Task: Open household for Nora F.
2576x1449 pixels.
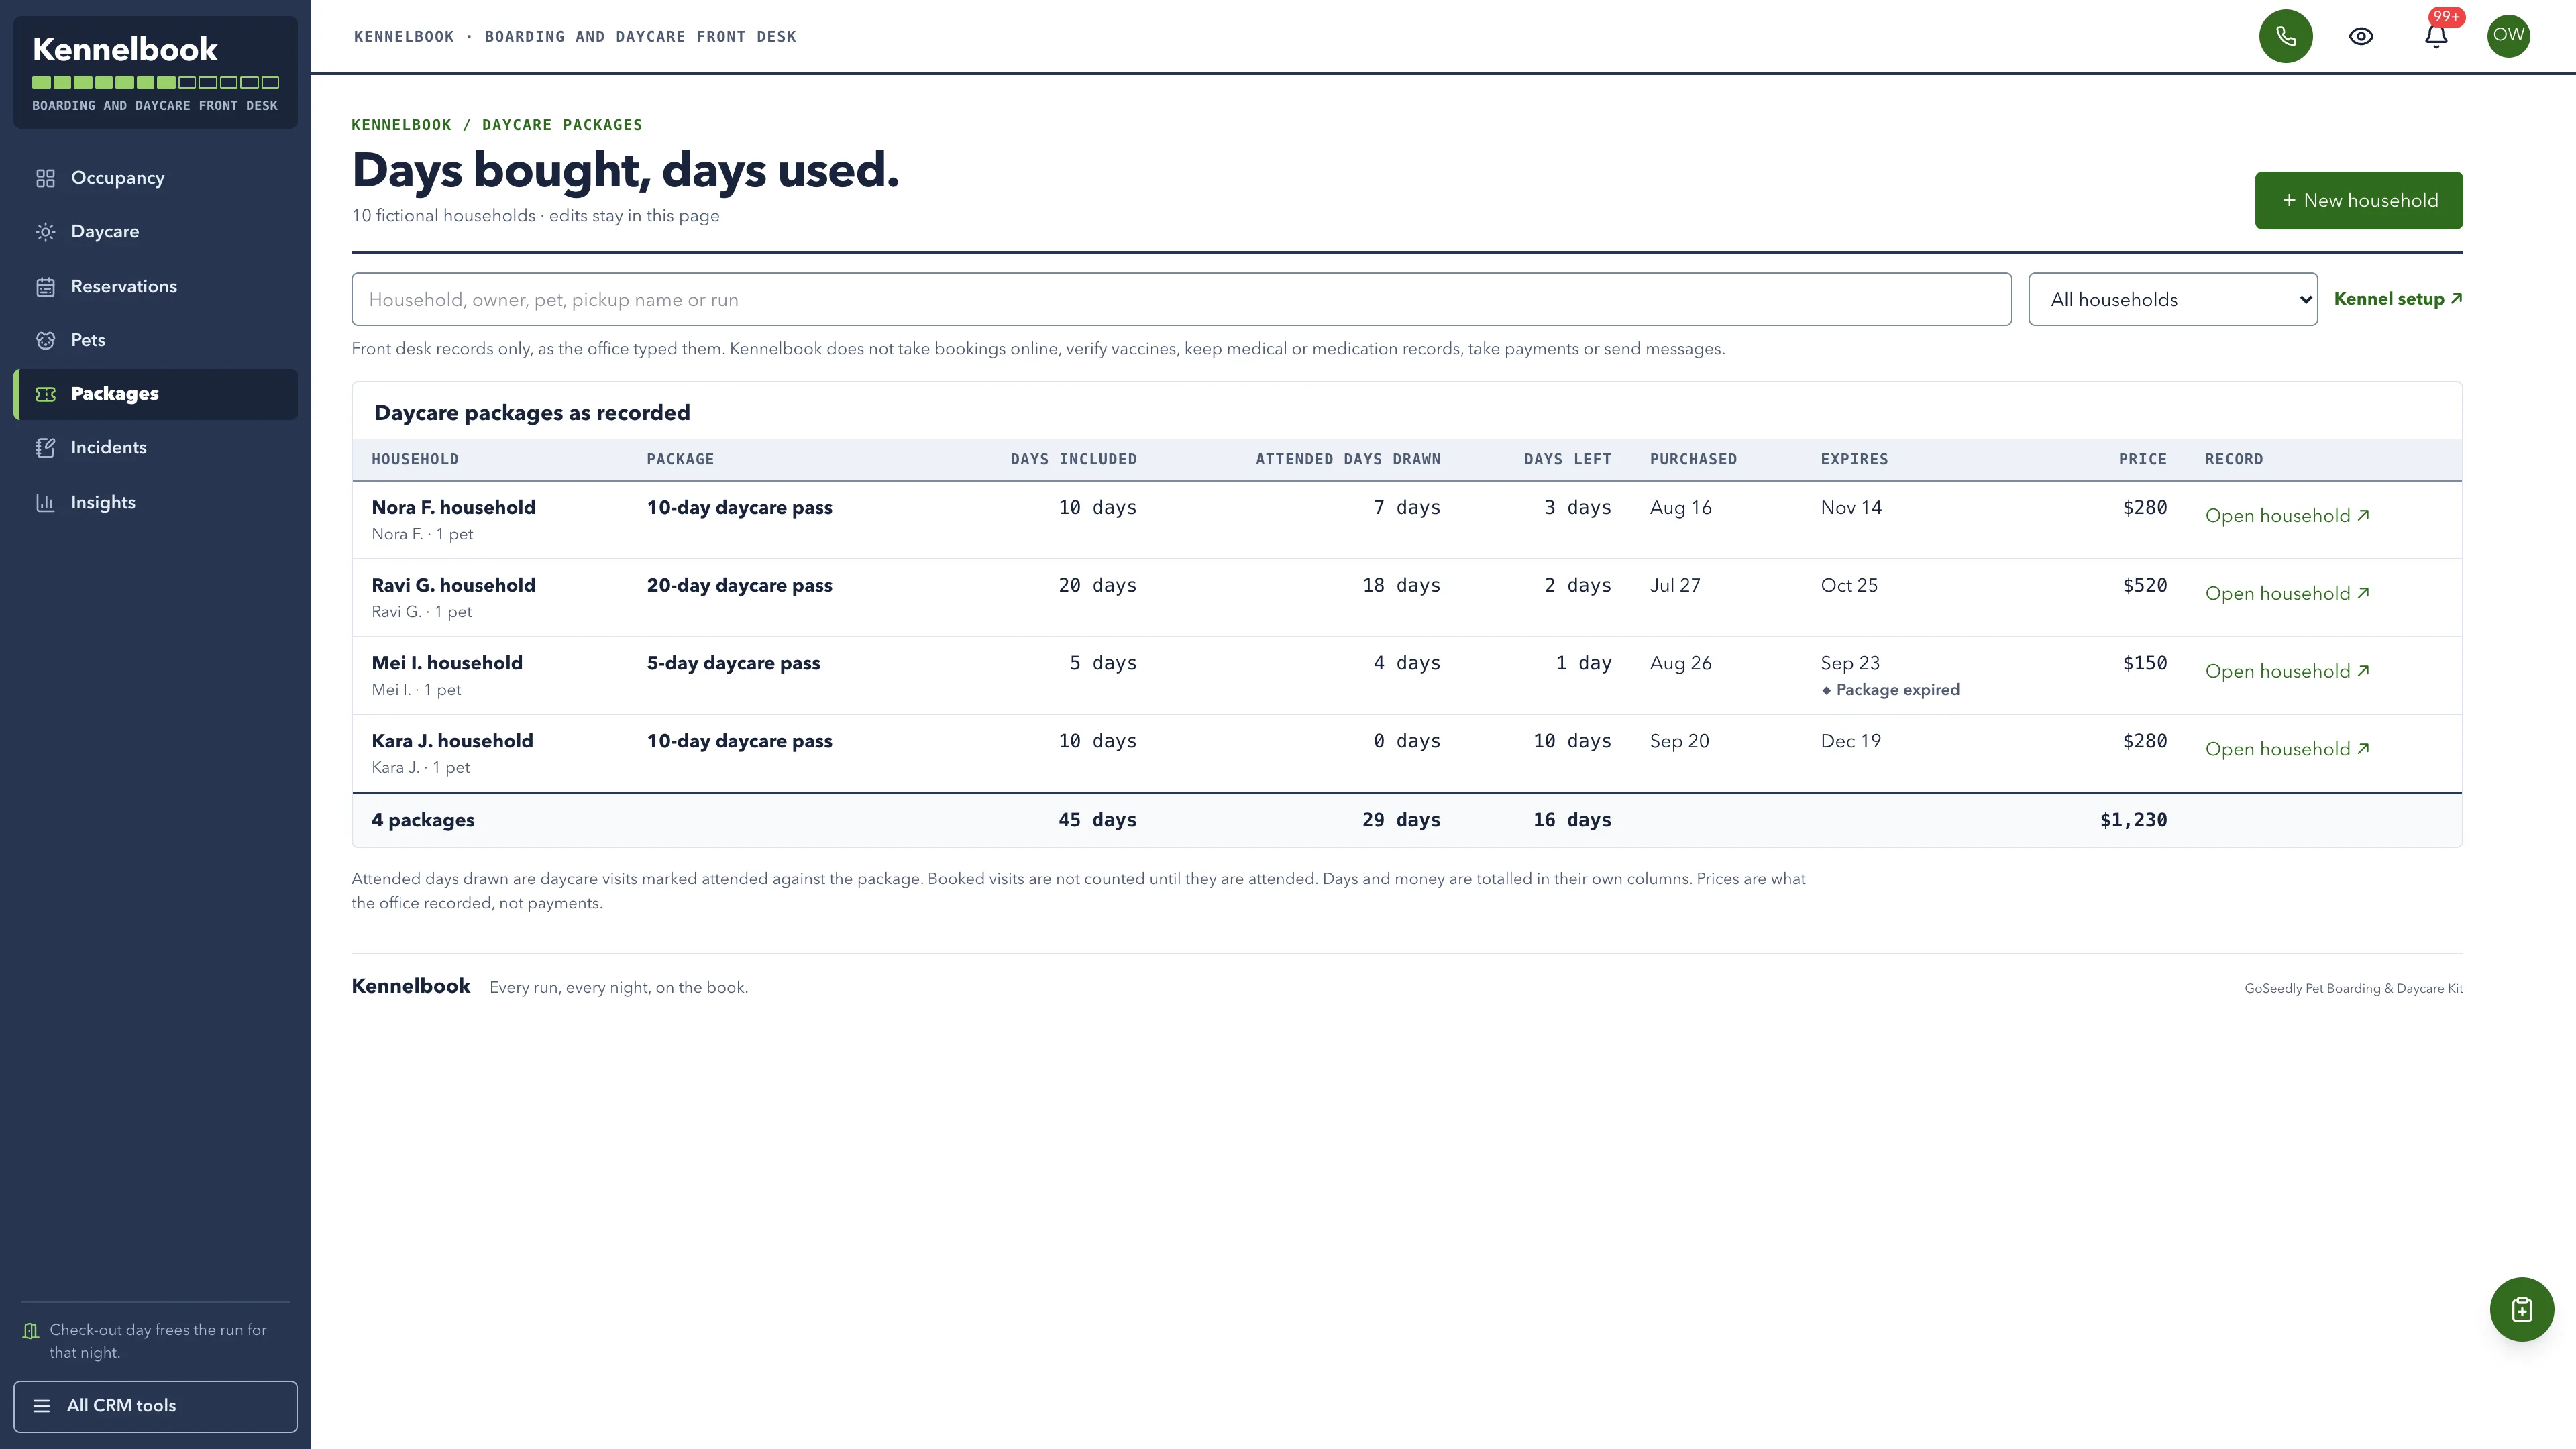Action: coord(2287,516)
